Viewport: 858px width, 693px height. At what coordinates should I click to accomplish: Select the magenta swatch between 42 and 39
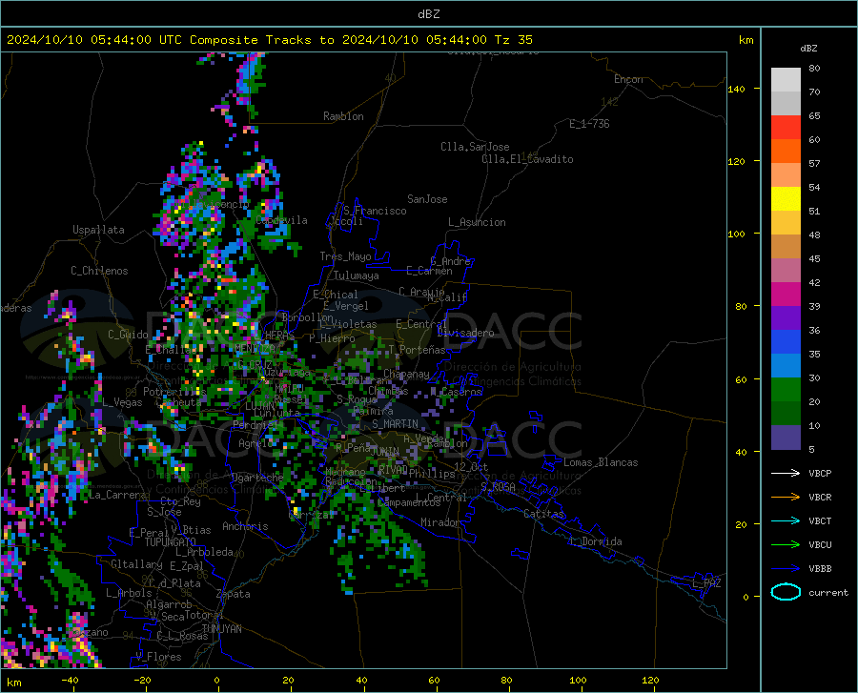[786, 295]
